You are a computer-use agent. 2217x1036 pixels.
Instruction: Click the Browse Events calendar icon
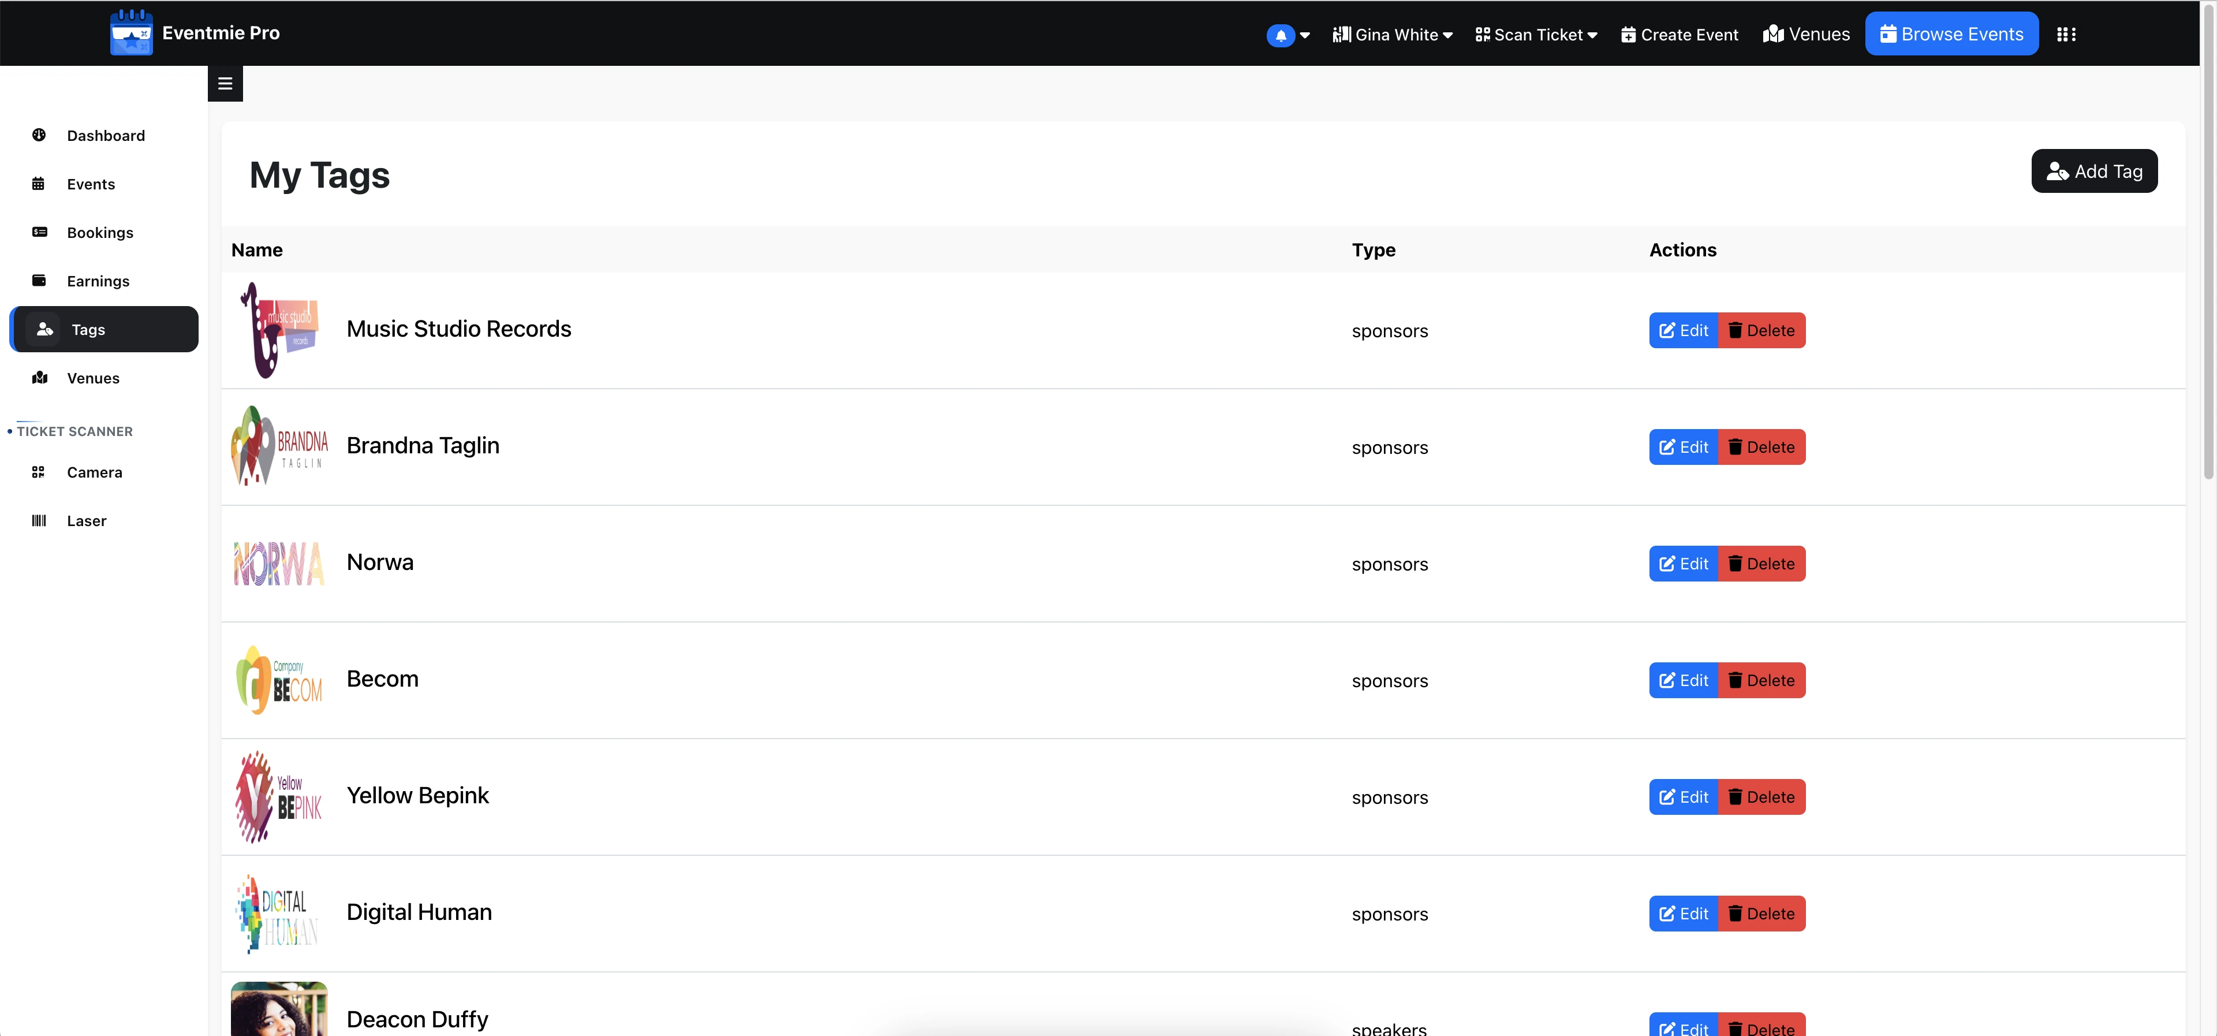pyautogui.click(x=1888, y=33)
